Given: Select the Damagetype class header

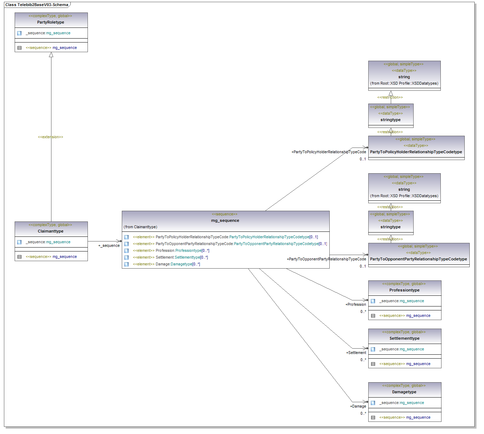Looking at the screenshot, I should [x=404, y=392].
